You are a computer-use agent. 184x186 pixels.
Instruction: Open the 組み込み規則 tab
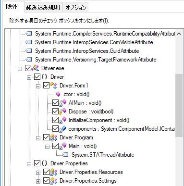pyautogui.click(x=43, y=7)
